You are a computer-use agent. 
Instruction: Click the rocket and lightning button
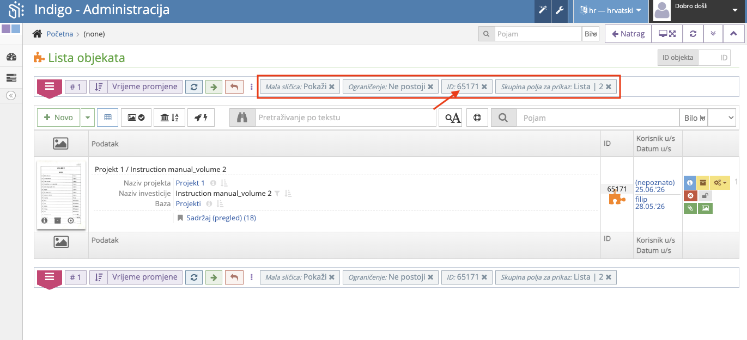pyautogui.click(x=201, y=118)
